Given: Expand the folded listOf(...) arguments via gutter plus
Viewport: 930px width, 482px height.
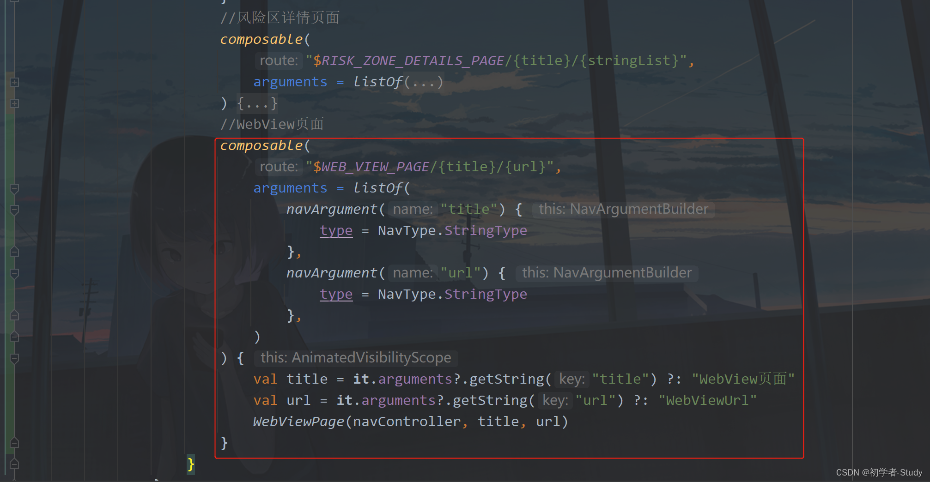Looking at the screenshot, I should [x=14, y=82].
